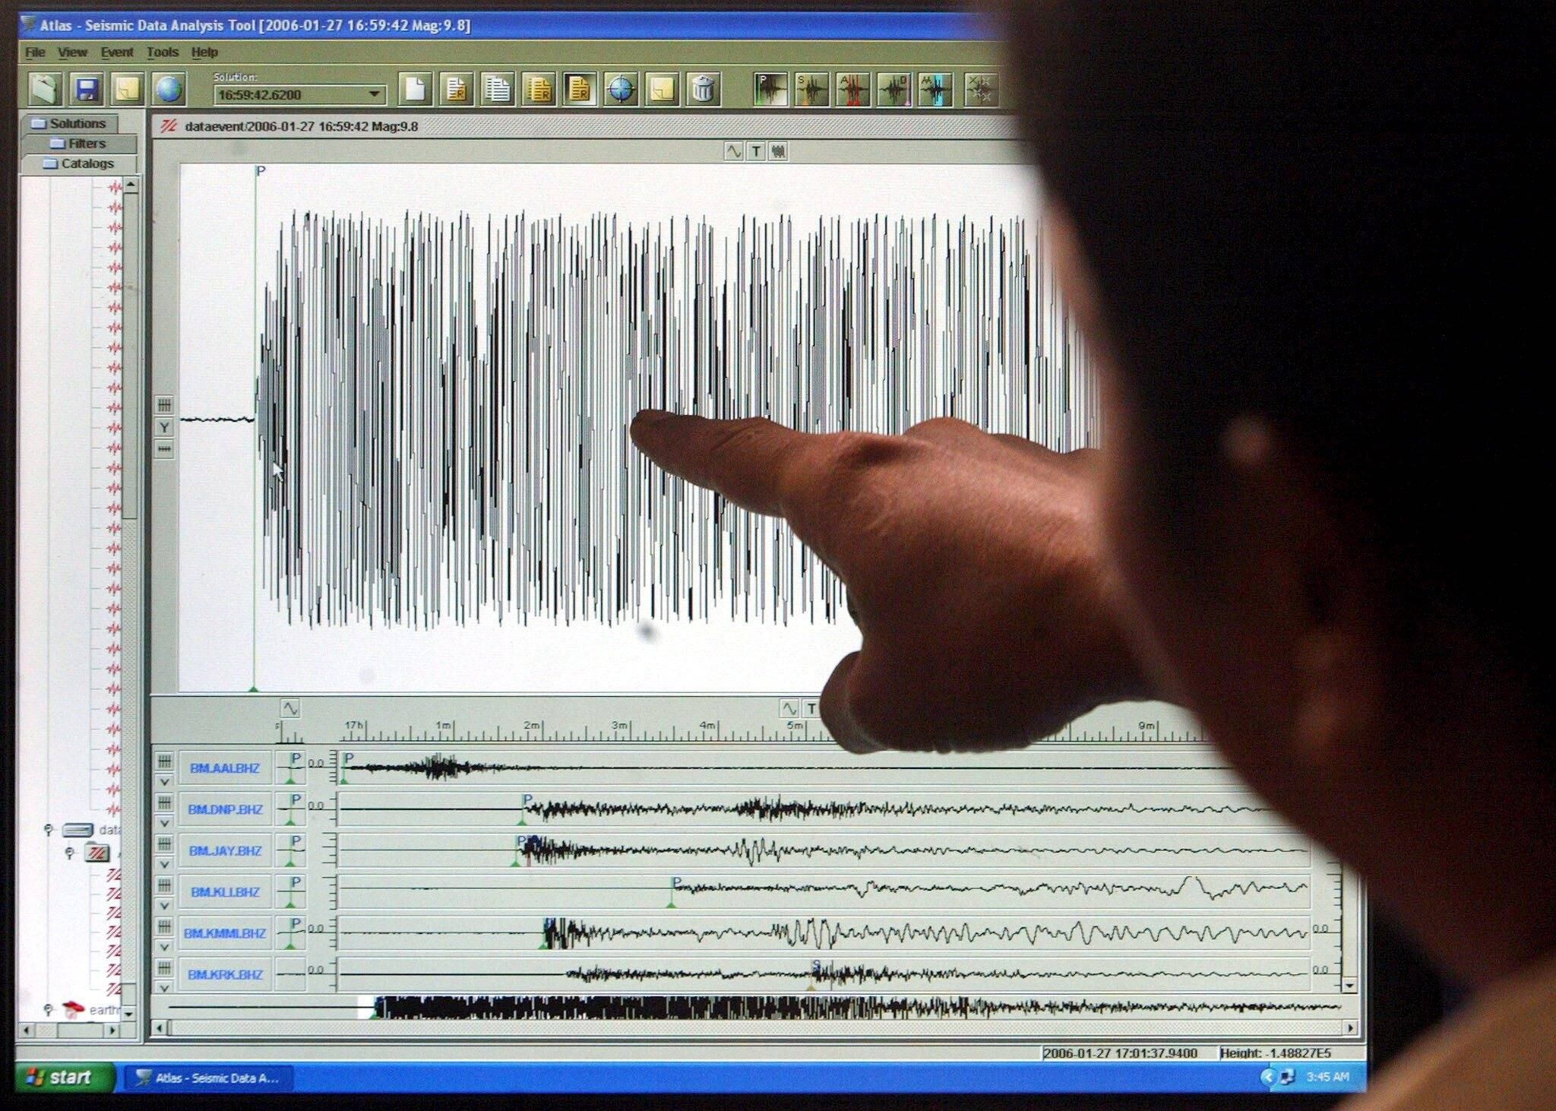Toggle the T button above the waveform
Viewport: 1556px width, 1111px height.
tap(756, 151)
